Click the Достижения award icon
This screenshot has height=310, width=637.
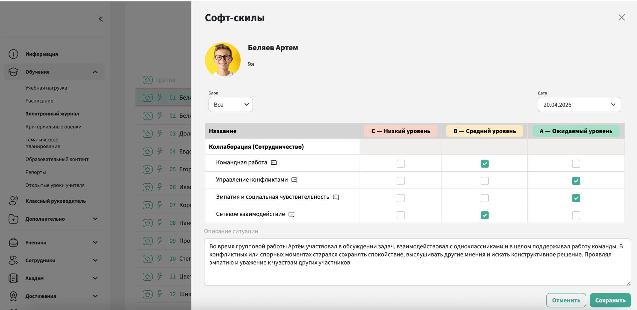13,296
